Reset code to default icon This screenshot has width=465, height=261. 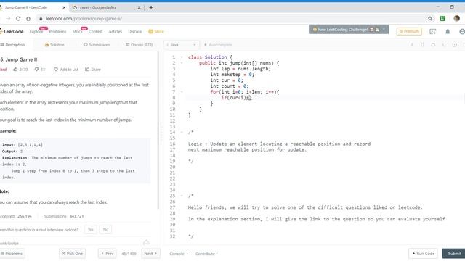pos(433,45)
